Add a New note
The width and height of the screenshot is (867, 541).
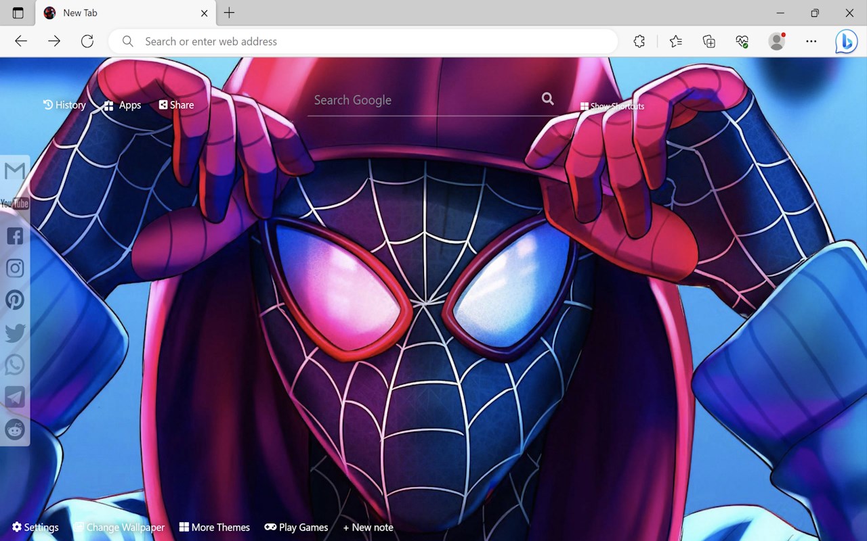coord(368,527)
